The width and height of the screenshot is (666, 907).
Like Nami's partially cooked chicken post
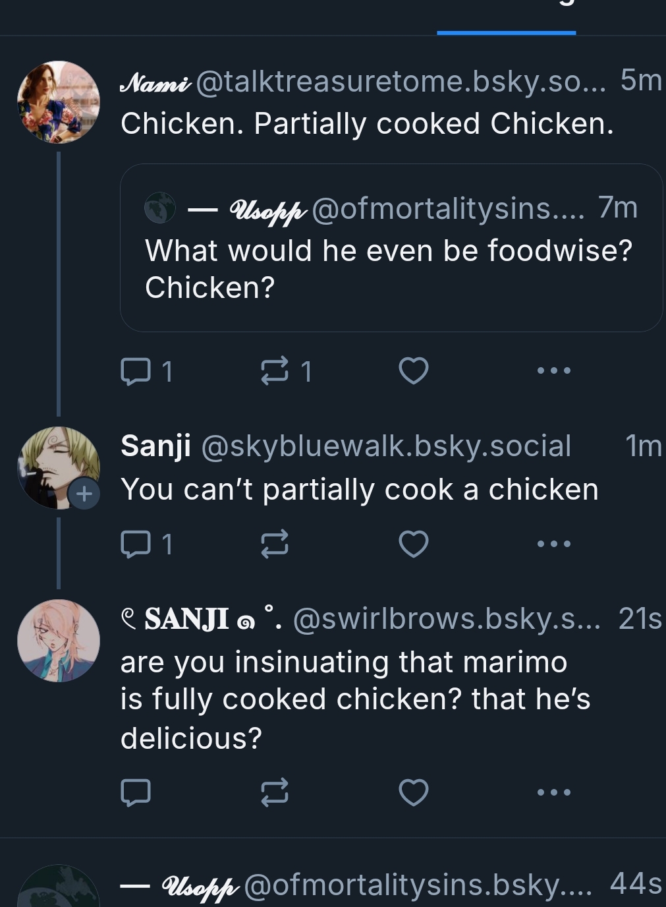pyautogui.click(x=414, y=370)
